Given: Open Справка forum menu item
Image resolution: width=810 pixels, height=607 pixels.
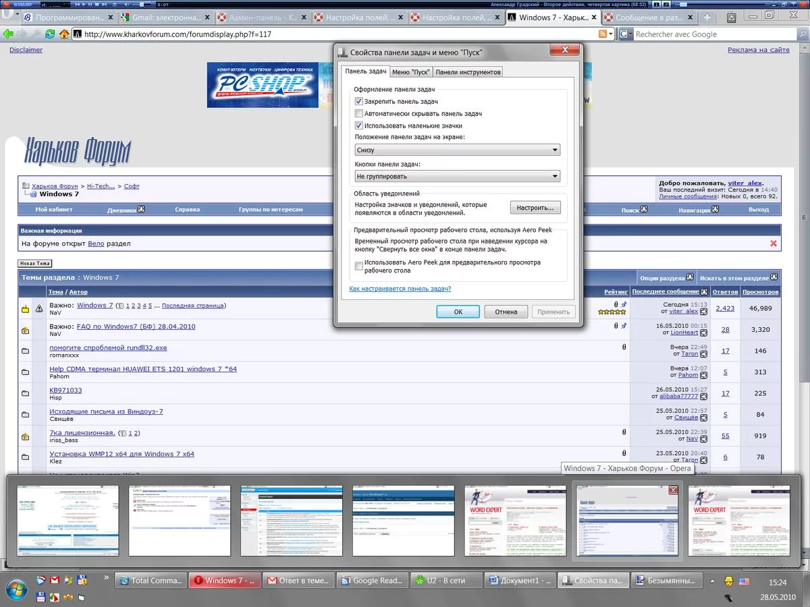Looking at the screenshot, I should tap(187, 210).
